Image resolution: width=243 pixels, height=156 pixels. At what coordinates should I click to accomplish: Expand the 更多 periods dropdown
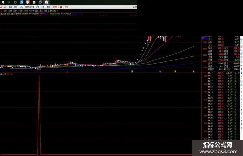coord(56,11)
